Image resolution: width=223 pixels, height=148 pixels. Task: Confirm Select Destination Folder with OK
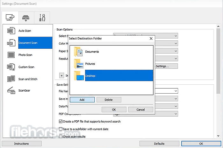point(114,109)
